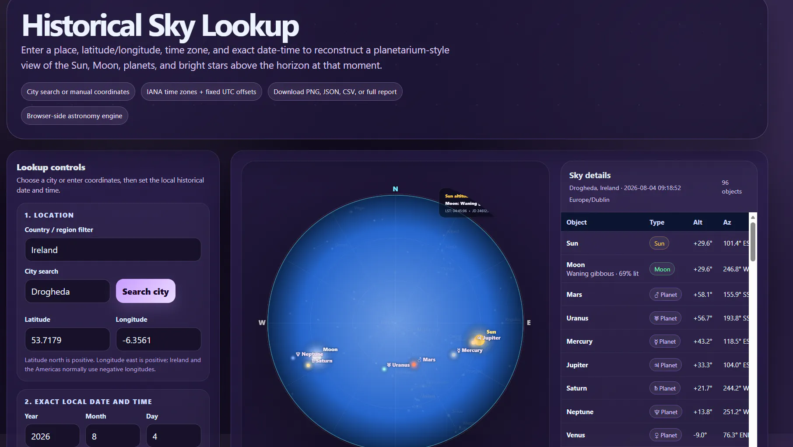The image size is (793, 447).
Task: Click the scroll-up arrow of the sky table
Action: 753,217
